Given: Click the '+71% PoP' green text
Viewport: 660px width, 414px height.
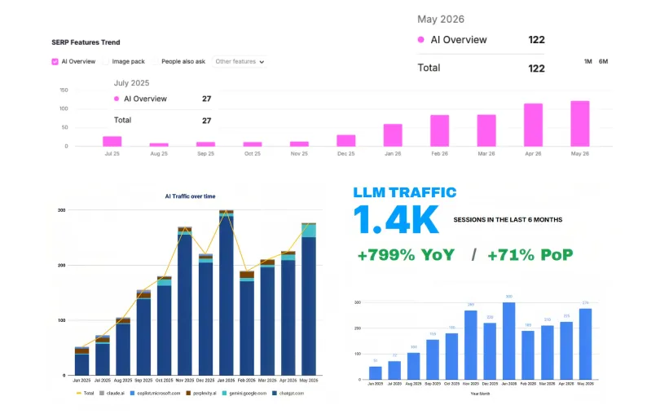Looking at the screenshot, I should pos(530,255).
